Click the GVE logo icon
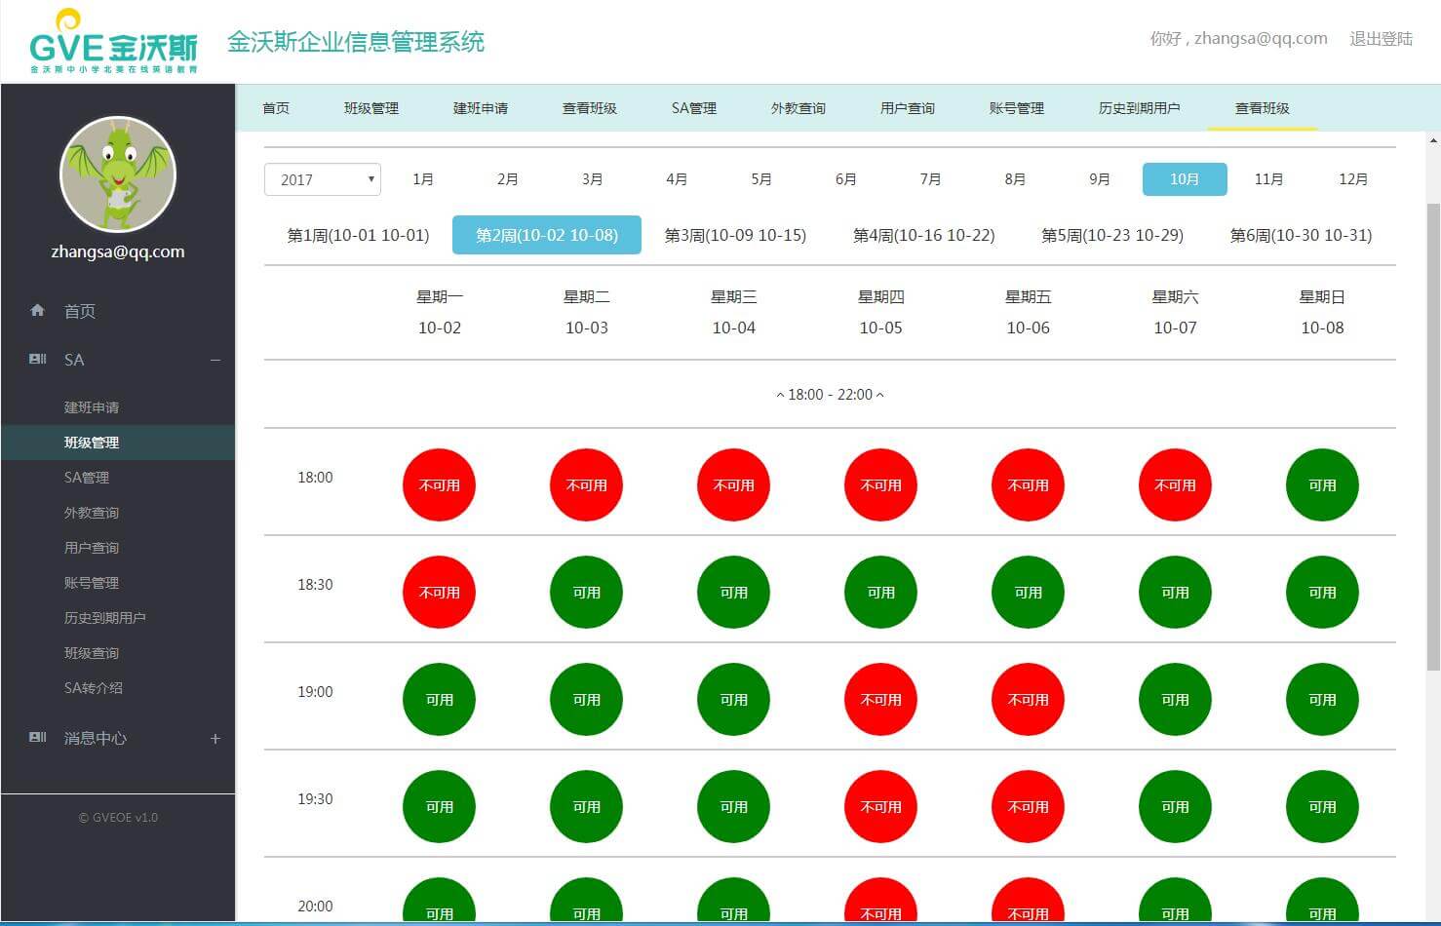This screenshot has width=1441, height=926. click(113, 42)
